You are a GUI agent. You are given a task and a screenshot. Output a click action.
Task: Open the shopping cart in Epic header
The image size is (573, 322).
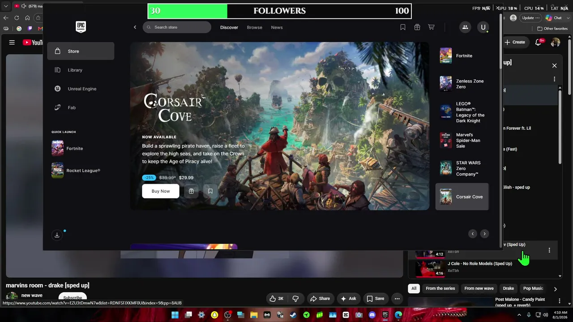click(x=431, y=27)
